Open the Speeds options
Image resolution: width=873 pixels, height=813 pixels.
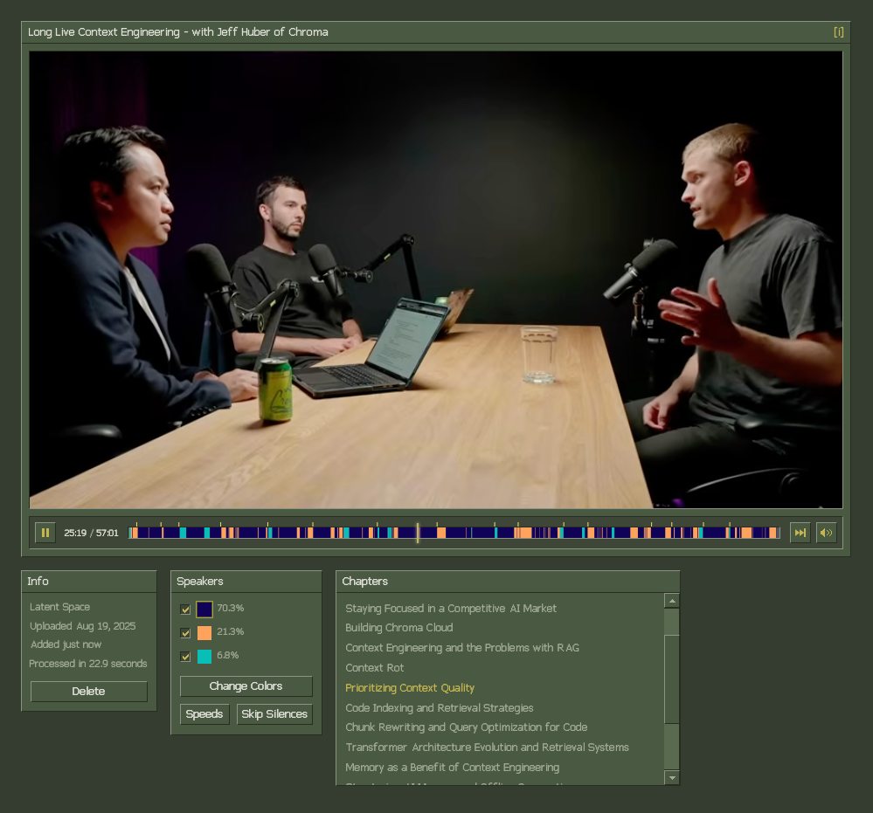click(204, 714)
